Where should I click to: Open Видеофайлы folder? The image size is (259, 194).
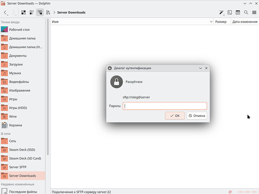pos(23,82)
